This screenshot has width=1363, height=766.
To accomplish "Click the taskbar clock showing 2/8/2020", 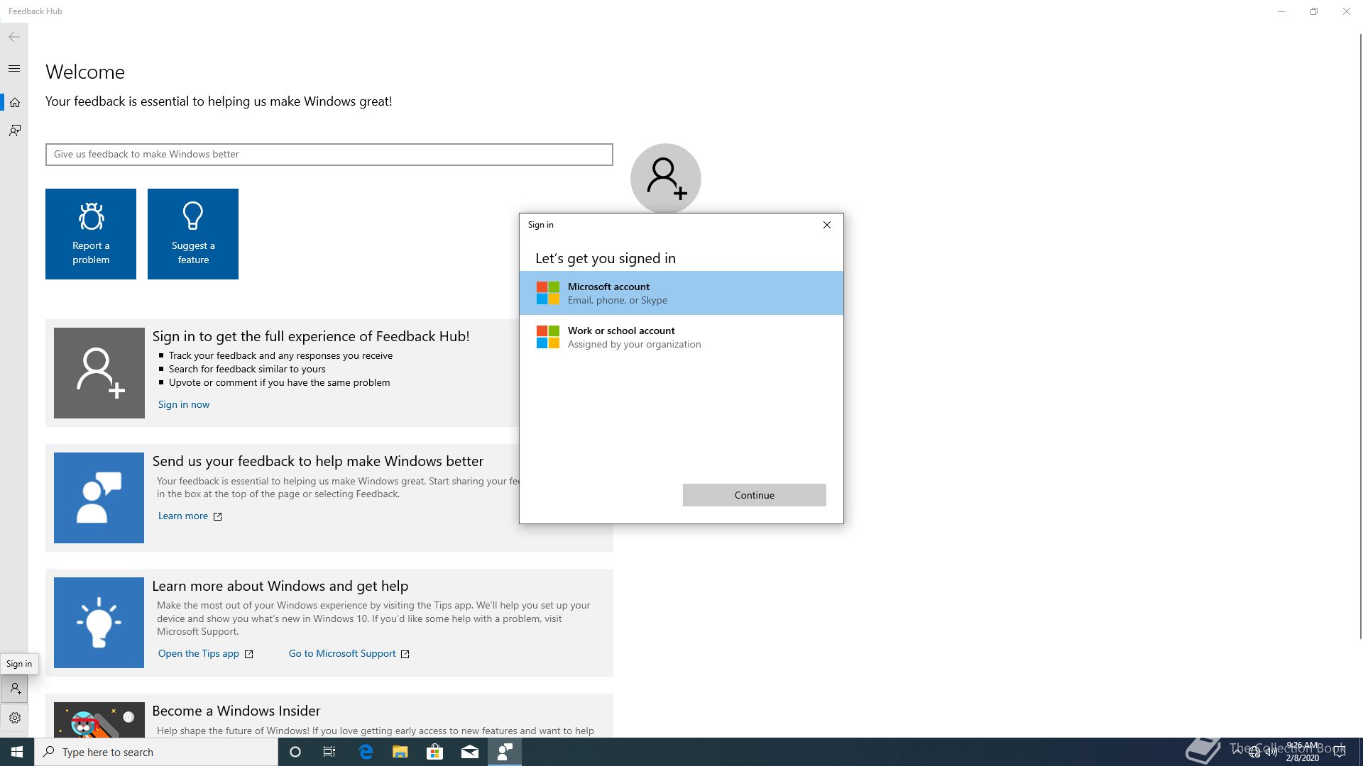I will coord(1303,752).
